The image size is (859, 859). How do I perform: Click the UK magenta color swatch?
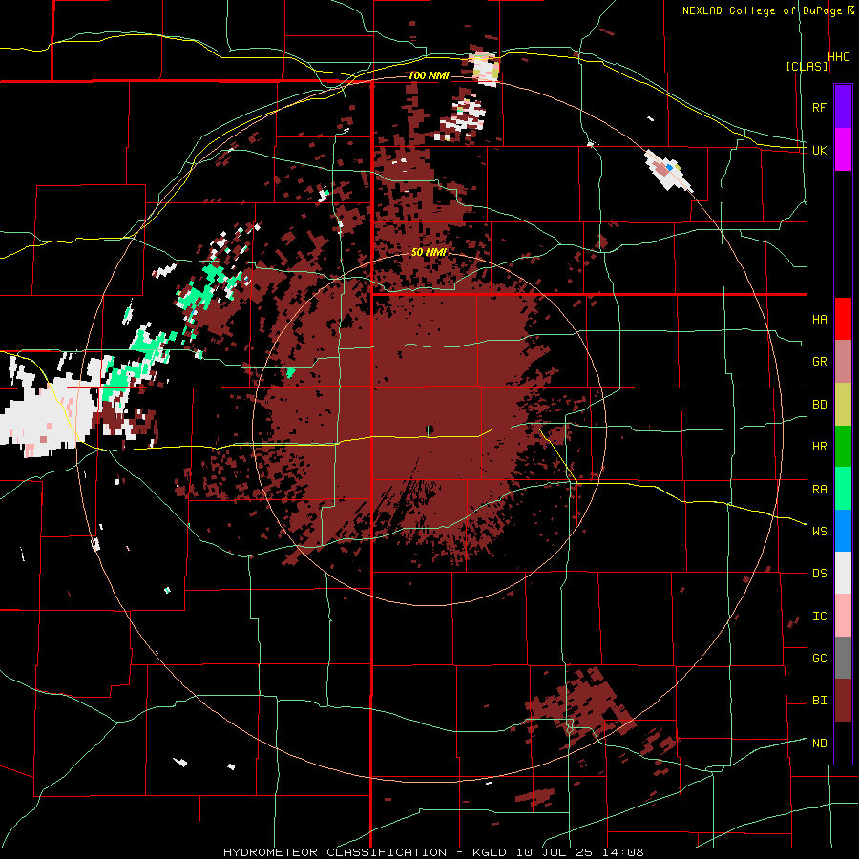point(843,149)
